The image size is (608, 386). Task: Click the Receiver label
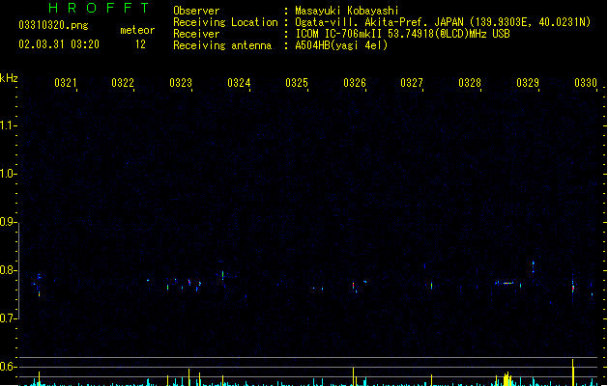[196, 34]
